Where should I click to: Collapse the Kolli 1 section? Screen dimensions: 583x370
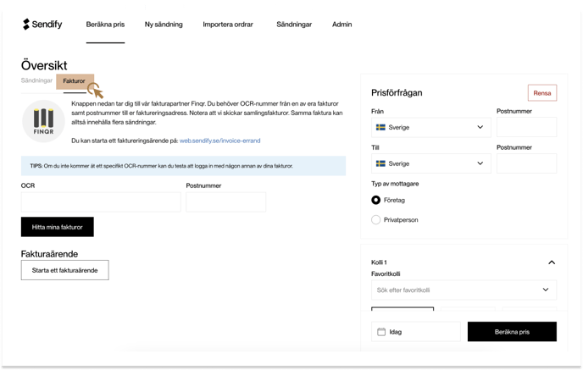(552, 262)
